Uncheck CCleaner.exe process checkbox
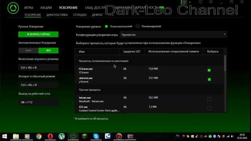Screen dimensions: 251x141 tap(209, 70)
